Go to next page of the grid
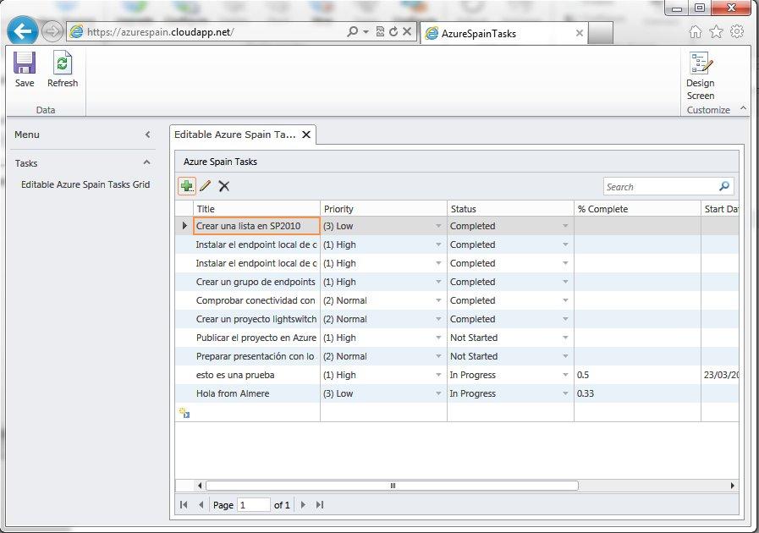759x533 pixels. coord(303,505)
